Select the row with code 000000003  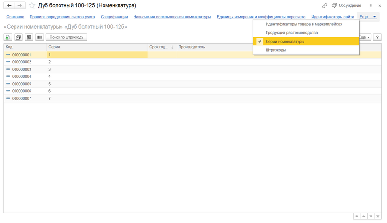193,69
